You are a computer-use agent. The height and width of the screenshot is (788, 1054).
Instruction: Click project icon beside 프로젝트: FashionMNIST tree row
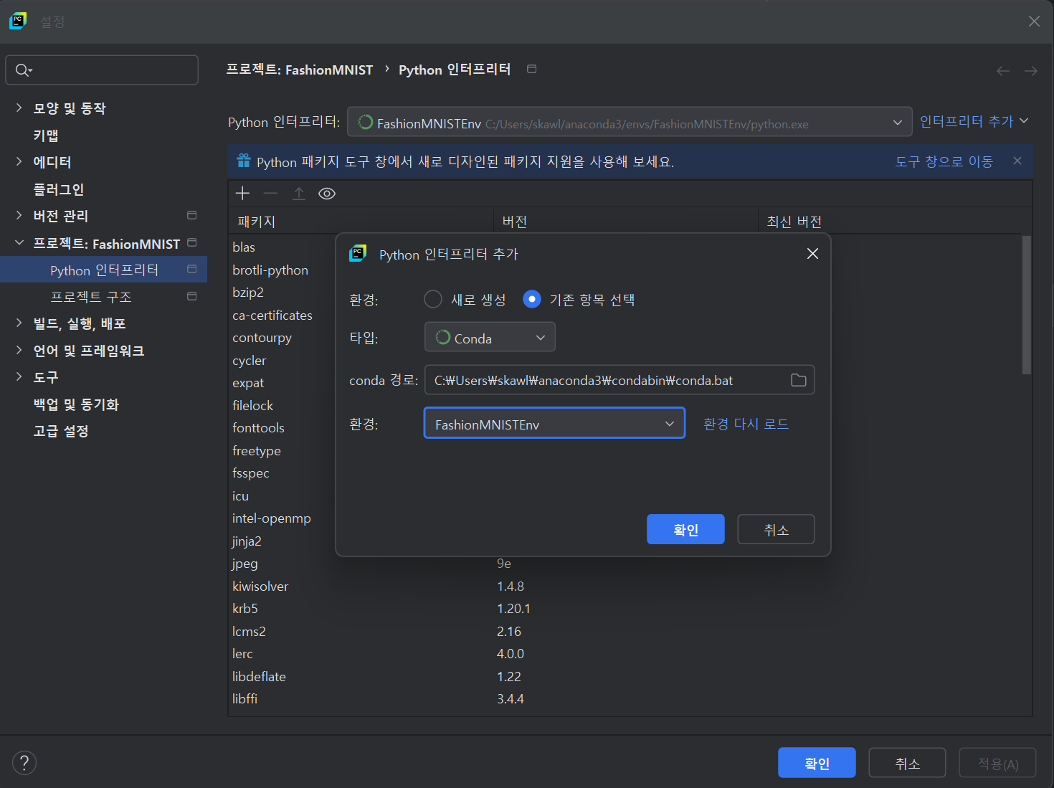pos(192,242)
